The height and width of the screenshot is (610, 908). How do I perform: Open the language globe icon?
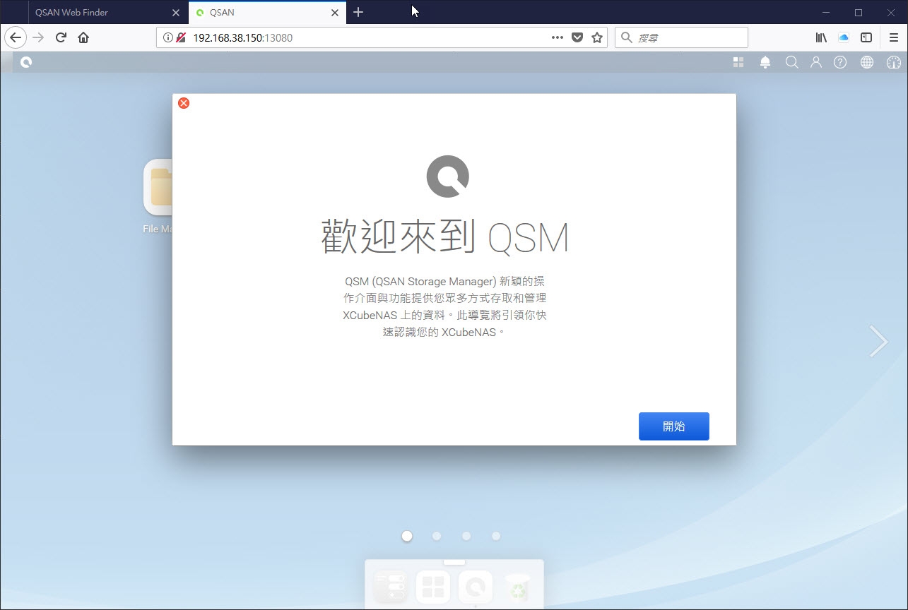point(867,62)
